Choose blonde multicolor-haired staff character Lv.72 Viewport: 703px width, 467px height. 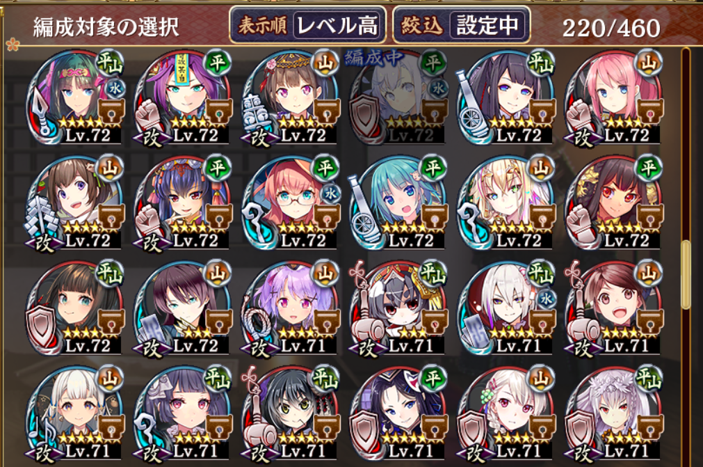pos(507,203)
